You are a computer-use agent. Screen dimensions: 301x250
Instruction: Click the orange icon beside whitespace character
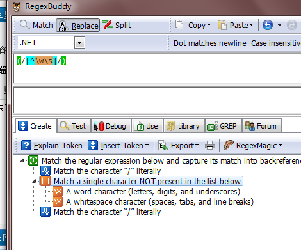[58, 201]
